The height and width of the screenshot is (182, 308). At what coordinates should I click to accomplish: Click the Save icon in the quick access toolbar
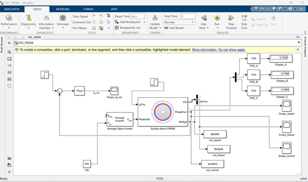(x=256, y=9)
